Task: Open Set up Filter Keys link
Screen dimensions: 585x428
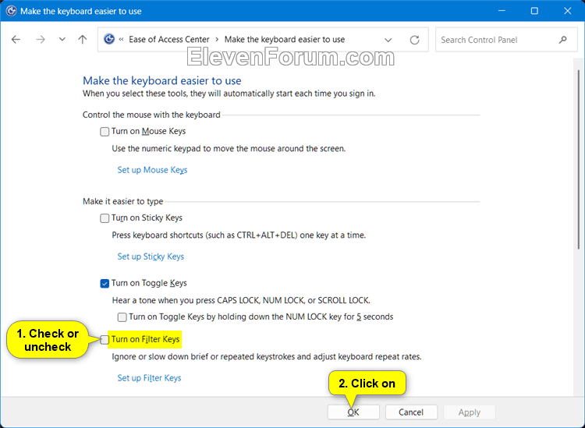Action: (149, 378)
